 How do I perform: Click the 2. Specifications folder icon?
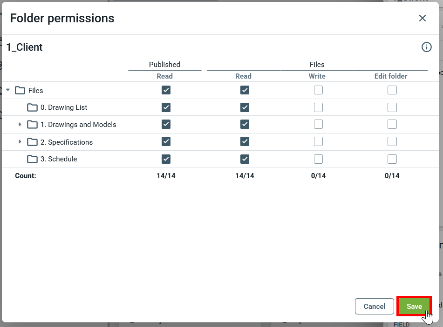pyautogui.click(x=32, y=142)
